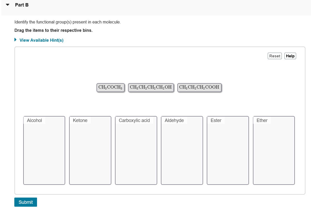The image size is (311, 208).
Task: Open View Available Hint(s)
Action: (x=41, y=40)
